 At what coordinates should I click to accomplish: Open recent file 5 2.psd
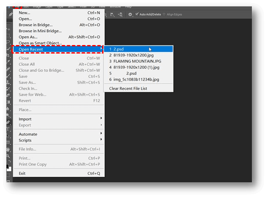[x=139, y=74]
